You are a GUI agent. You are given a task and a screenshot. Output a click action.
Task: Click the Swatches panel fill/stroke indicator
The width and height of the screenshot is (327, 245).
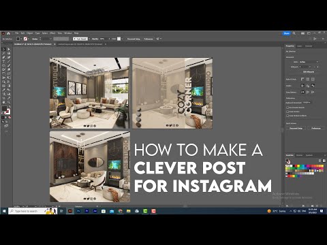click(287, 161)
